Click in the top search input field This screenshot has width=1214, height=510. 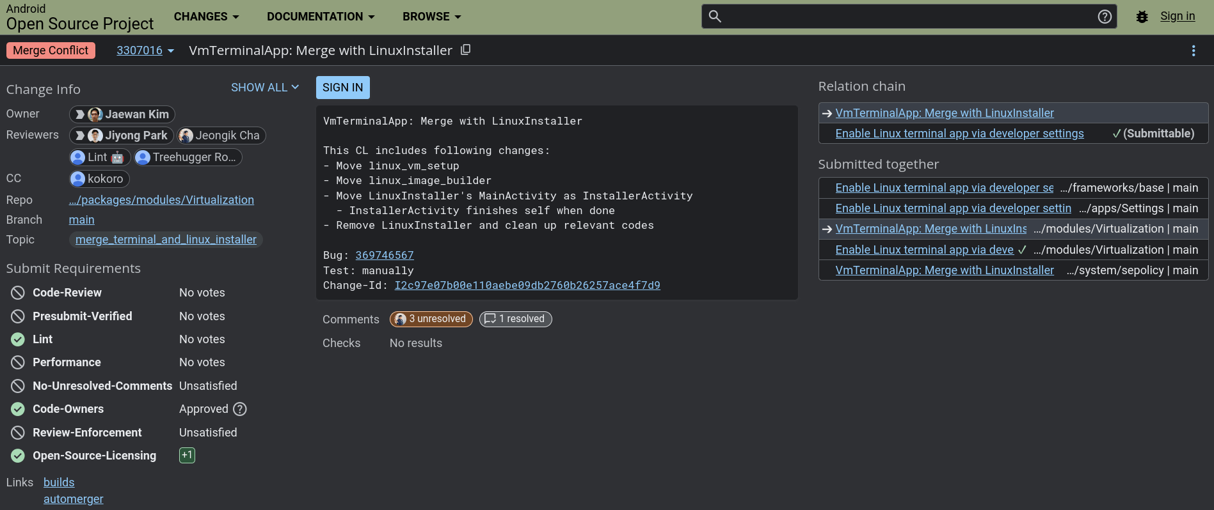909,17
